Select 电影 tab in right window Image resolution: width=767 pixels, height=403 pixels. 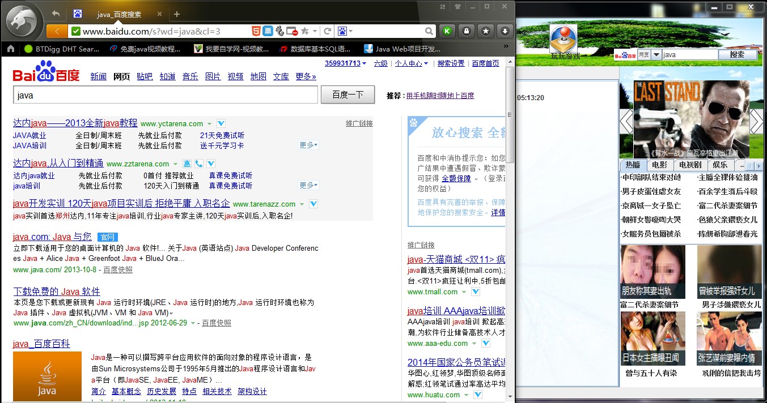pos(659,165)
